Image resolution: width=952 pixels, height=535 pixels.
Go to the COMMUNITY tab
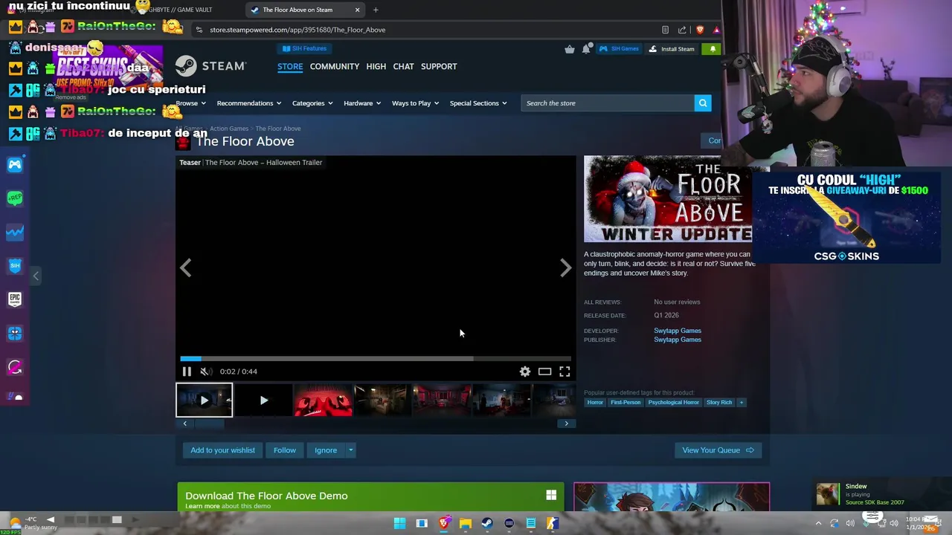click(335, 66)
